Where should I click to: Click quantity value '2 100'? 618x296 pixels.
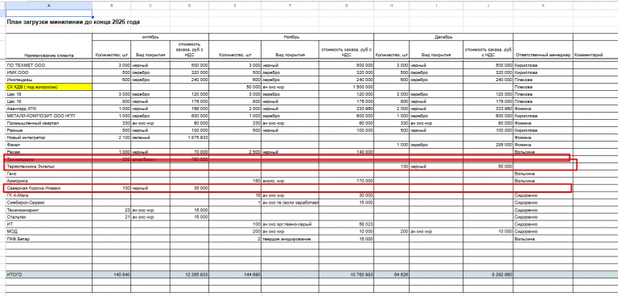[112, 138]
